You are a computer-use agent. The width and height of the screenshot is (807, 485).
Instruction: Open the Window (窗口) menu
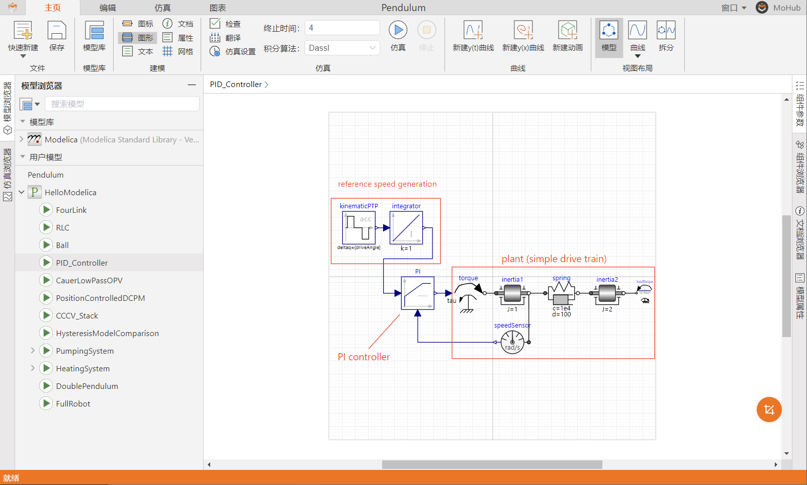point(733,8)
